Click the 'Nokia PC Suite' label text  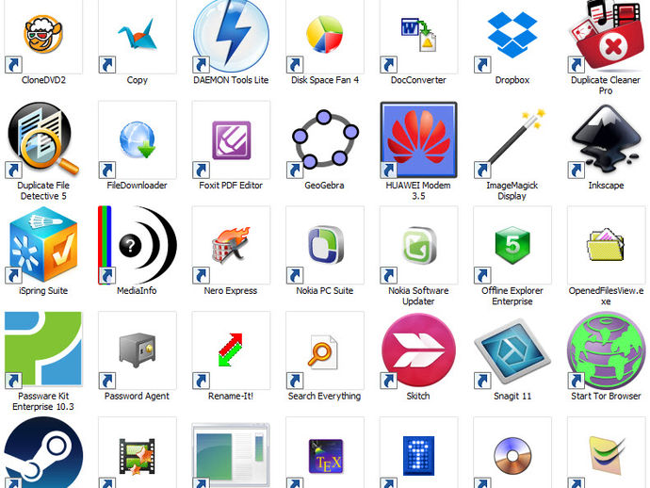(325, 291)
